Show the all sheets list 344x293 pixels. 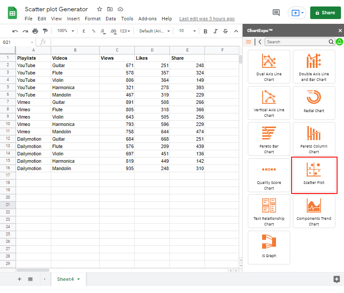(x=30, y=279)
